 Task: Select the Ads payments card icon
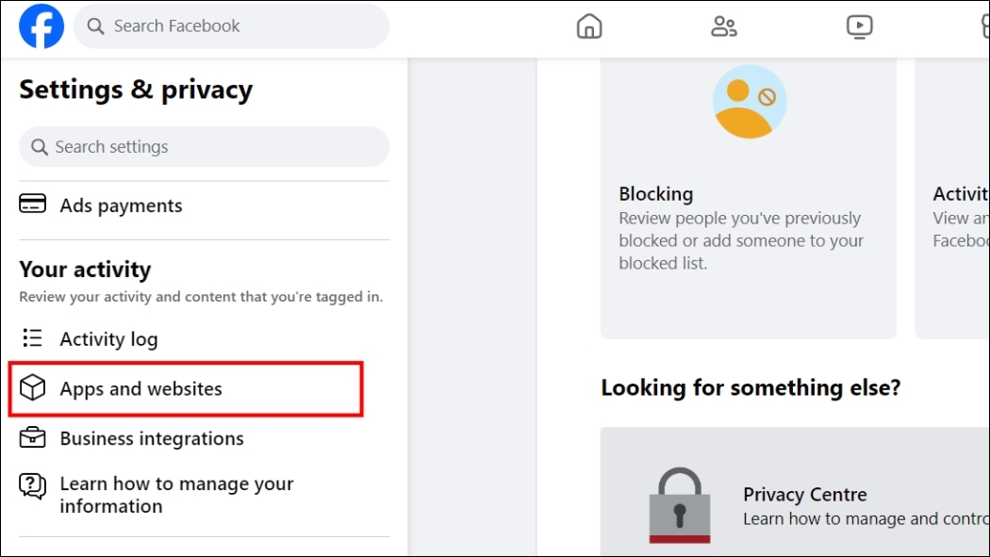pos(32,204)
